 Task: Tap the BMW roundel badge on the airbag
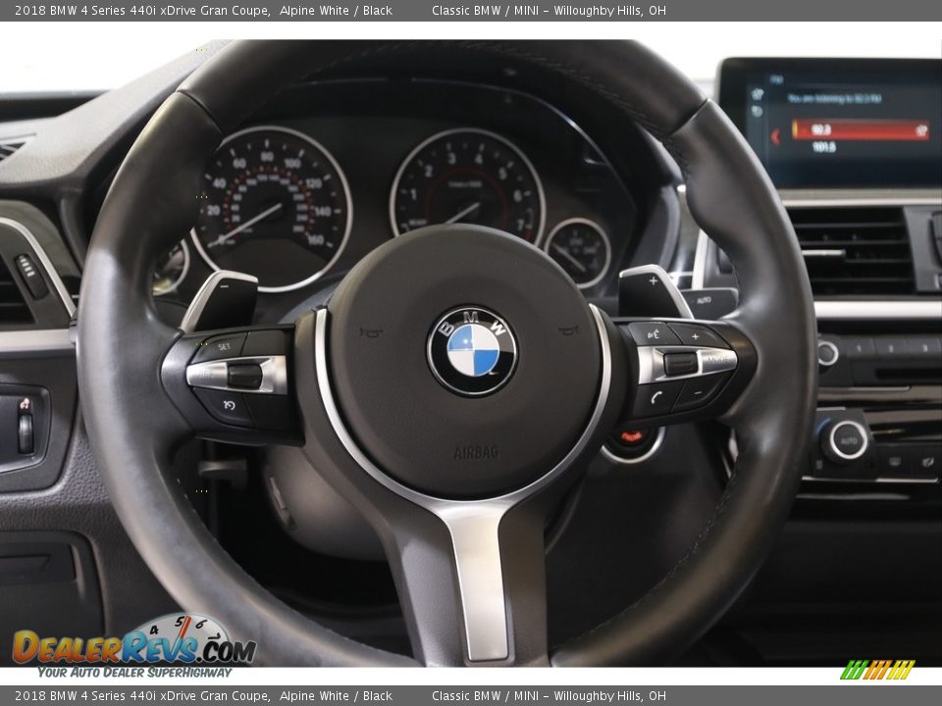pyautogui.click(x=472, y=351)
